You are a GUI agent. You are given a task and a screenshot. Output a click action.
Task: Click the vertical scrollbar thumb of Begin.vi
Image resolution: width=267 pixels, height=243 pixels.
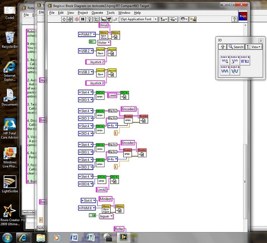(x=245, y=181)
